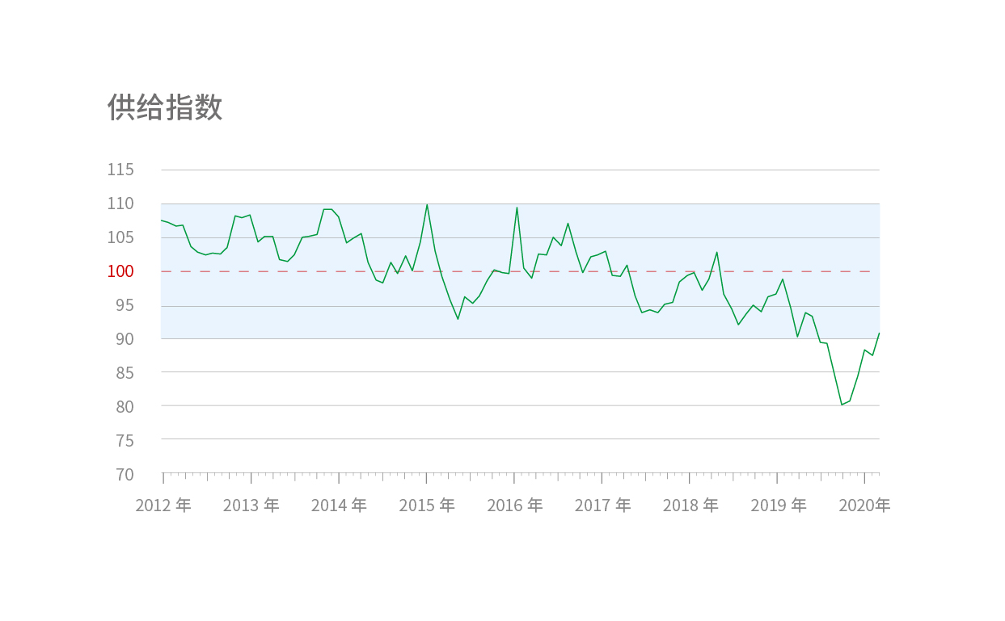Click the 2016 年 x-axis label
The height and width of the screenshot is (621, 1005).
(515, 506)
